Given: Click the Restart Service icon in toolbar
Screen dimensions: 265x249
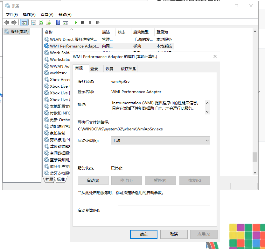Looking at the screenshot, I should pos(97,22).
